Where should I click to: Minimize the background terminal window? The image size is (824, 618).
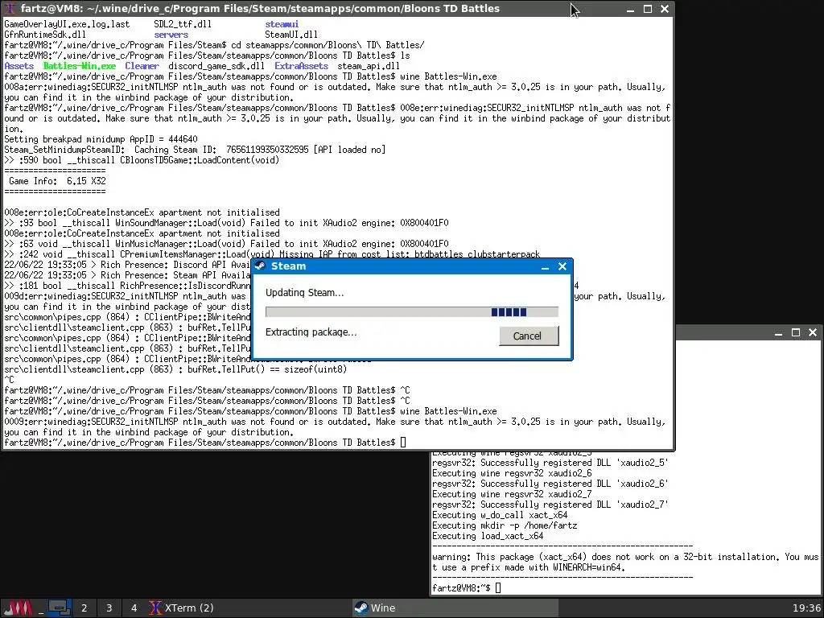pos(778,332)
